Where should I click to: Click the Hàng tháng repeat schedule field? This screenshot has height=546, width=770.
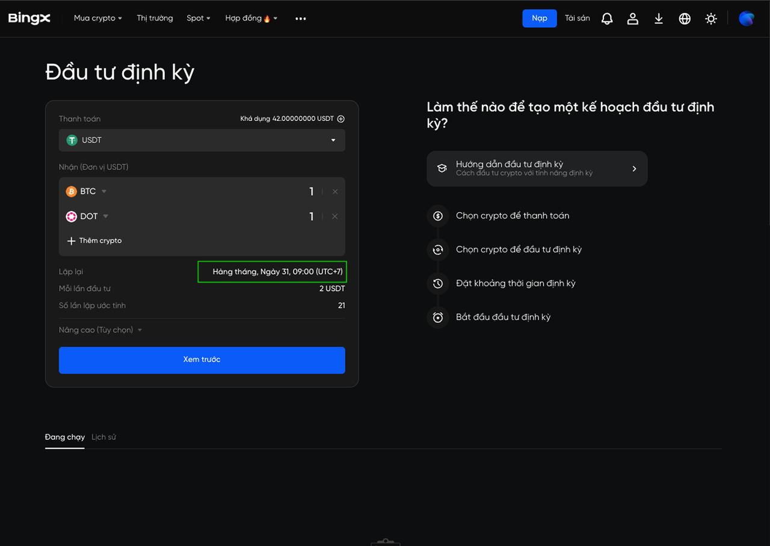tap(273, 272)
